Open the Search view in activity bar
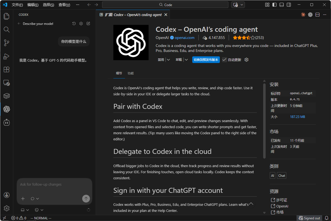Image resolution: width=331 pixels, height=221 pixels. 7,30
